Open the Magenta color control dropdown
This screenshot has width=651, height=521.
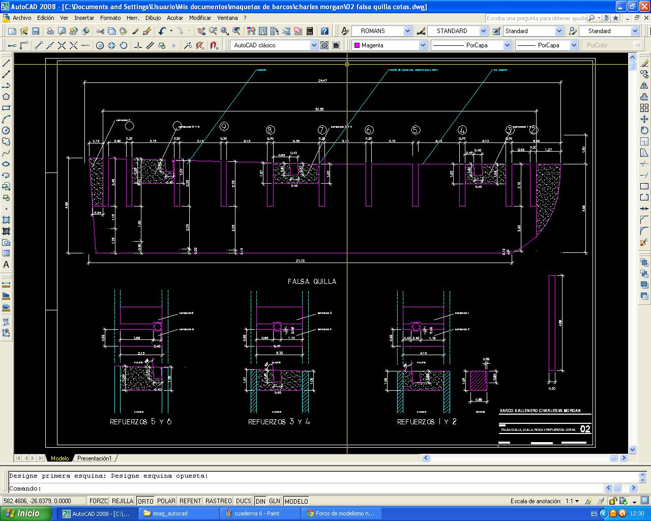(423, 45)
